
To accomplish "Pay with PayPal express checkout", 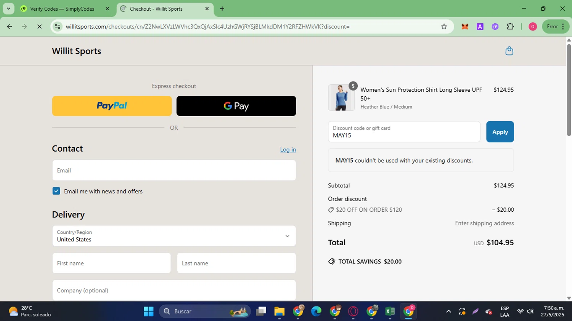I will pos(112,106).
